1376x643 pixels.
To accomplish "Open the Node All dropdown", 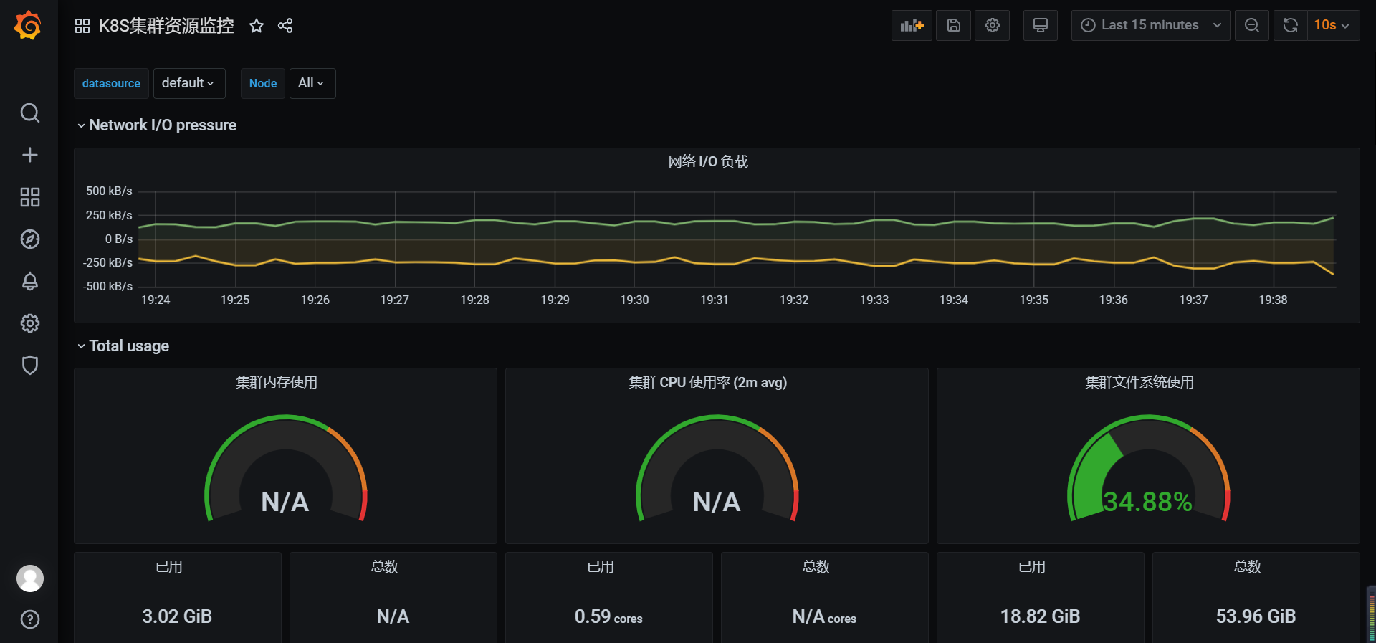I will tap(312, 83).
